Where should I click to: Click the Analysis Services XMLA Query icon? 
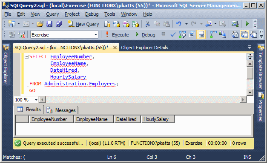click(x=135, y=24)
